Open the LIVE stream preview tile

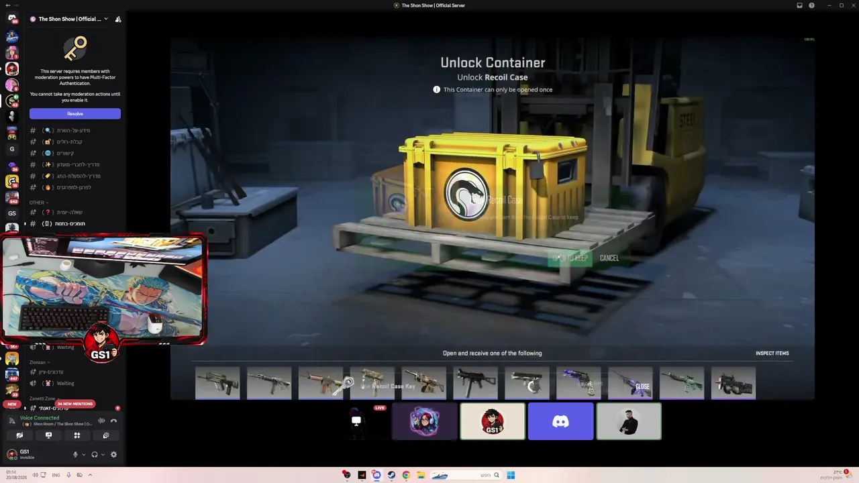click(356, 421)
